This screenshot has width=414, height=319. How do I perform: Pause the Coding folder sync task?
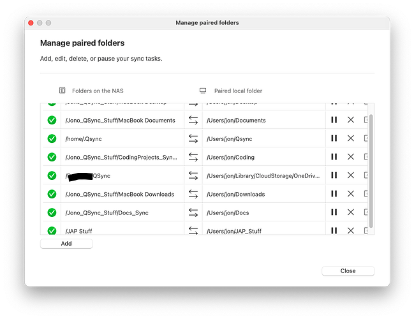334,157
